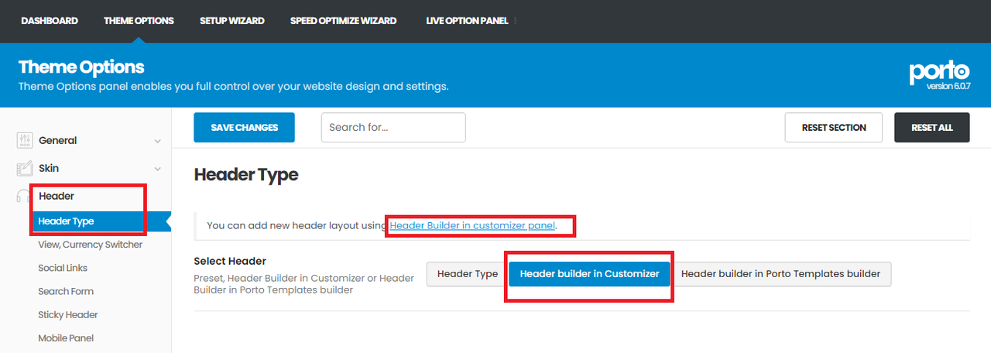
Task: Open Search Form sidebar item
Action: point(66,291)
